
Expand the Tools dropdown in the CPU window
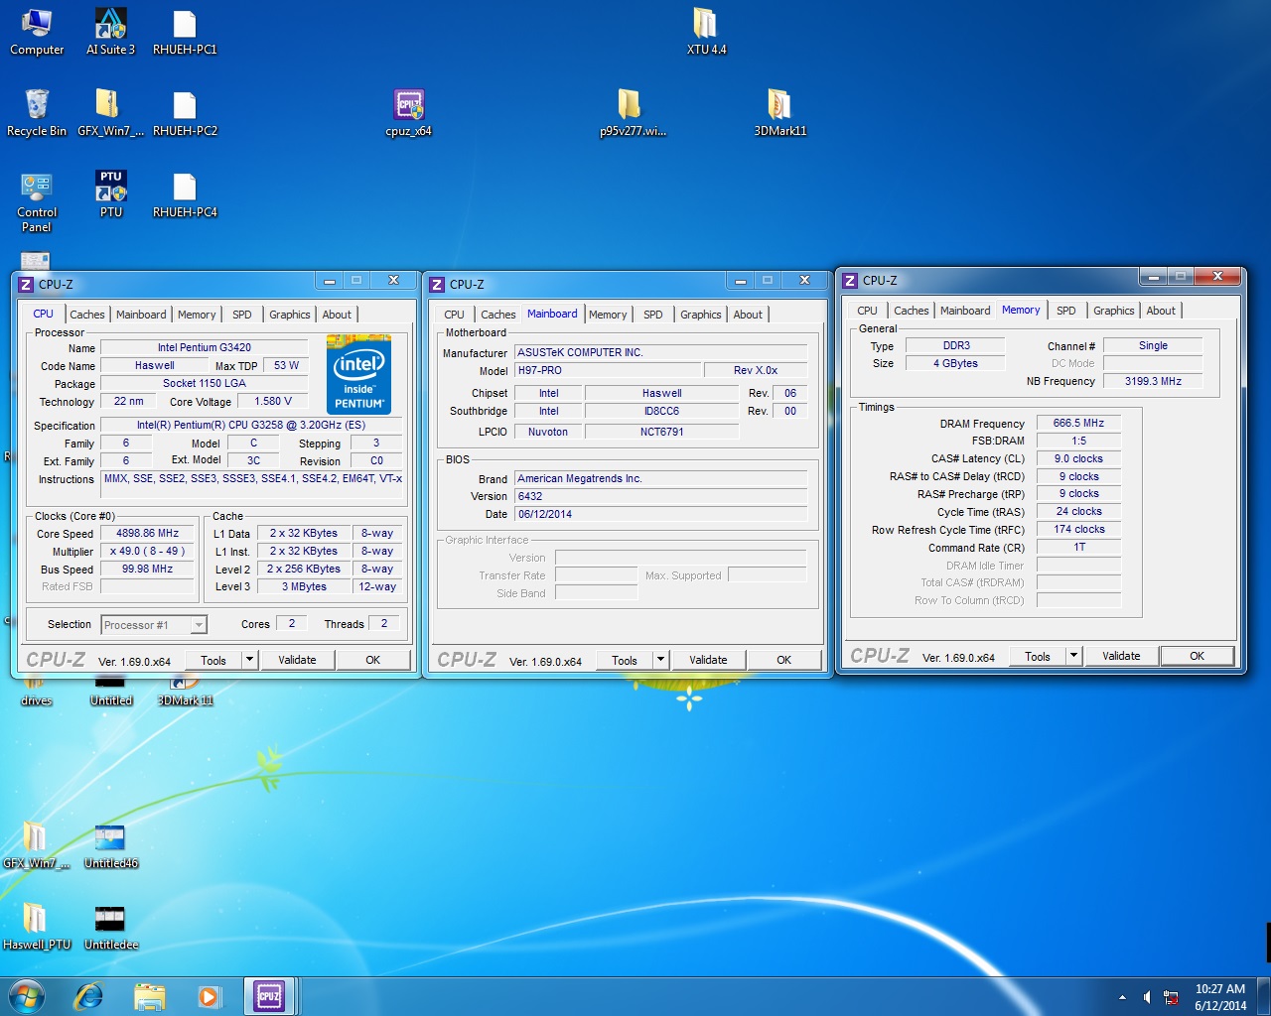click(249, 659)
